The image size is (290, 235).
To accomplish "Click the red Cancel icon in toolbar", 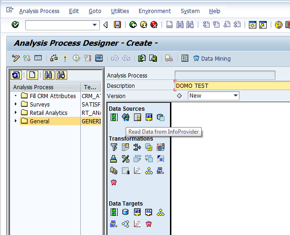I will (x=154, y=25).
